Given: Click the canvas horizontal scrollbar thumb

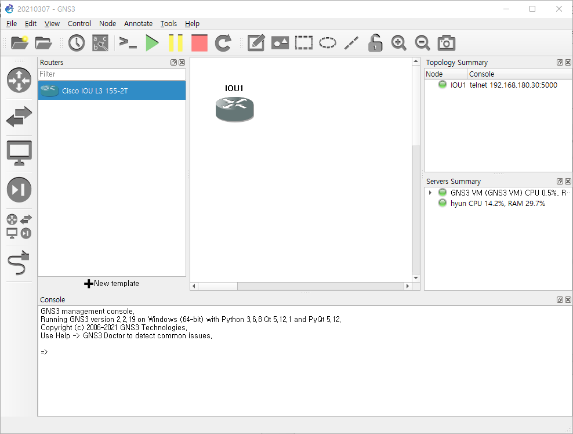Looking at the screenshot, I should (x=218, y=286).
